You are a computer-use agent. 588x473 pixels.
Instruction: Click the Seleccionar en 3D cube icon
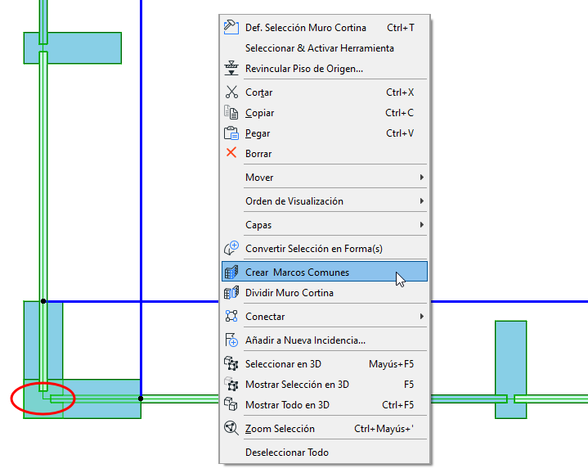(231, 364)
